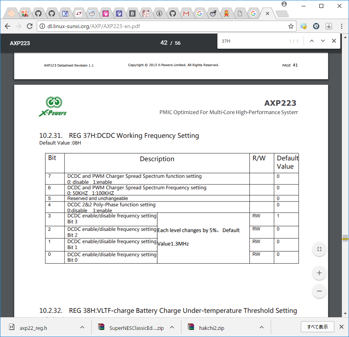Bookmark this page with the star
The height and width of the screenshot is (337, 349).
tap(291, 26)
